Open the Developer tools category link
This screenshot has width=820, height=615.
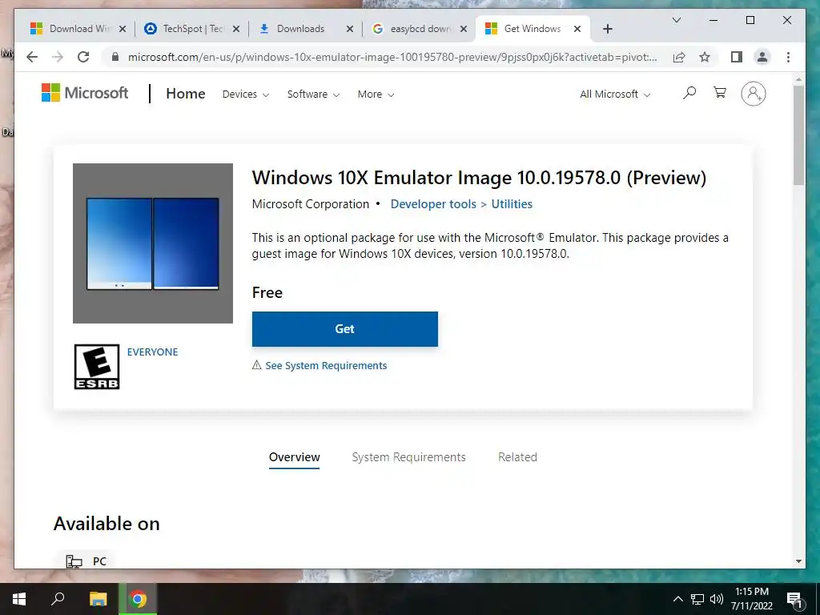(x=433, y=204)
